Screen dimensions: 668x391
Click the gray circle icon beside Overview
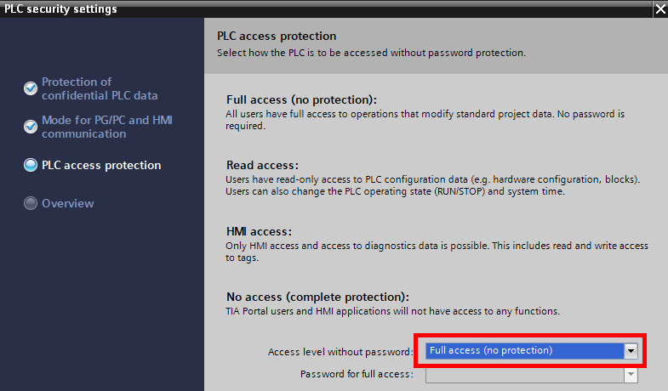[31, 203]
